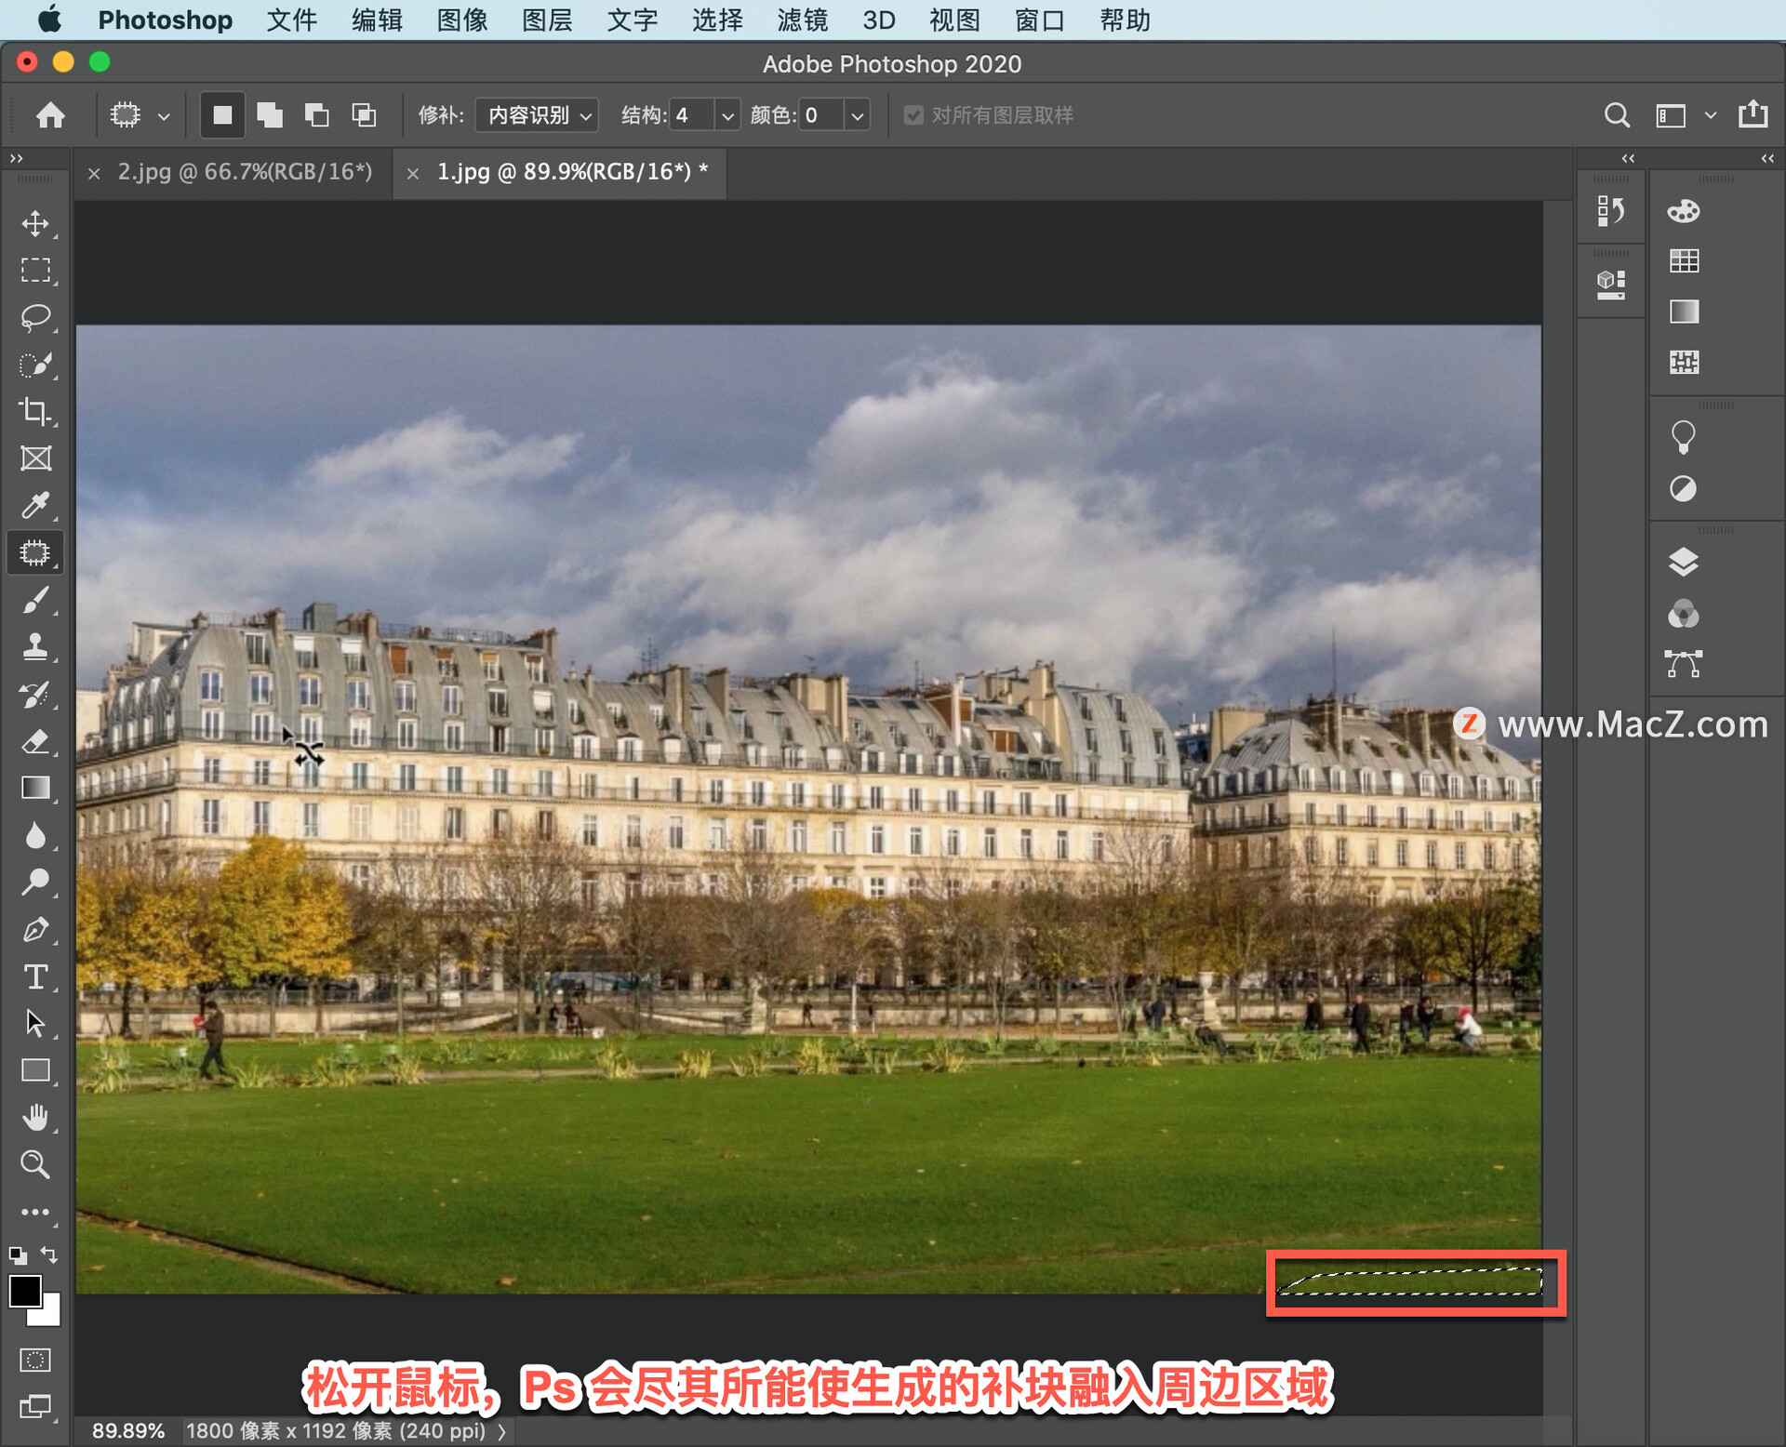Open the Swatches panel icon
1786x1447 pixels.
tap(1684, 261)
